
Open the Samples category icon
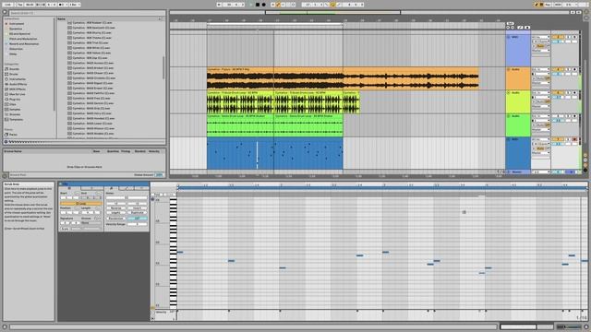6,110
